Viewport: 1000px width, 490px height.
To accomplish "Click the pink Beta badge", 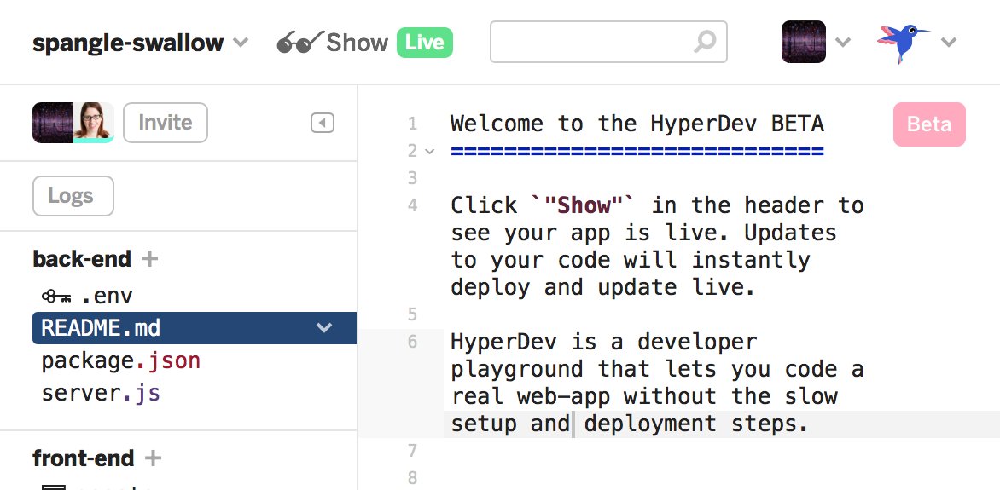I will 929,124.
